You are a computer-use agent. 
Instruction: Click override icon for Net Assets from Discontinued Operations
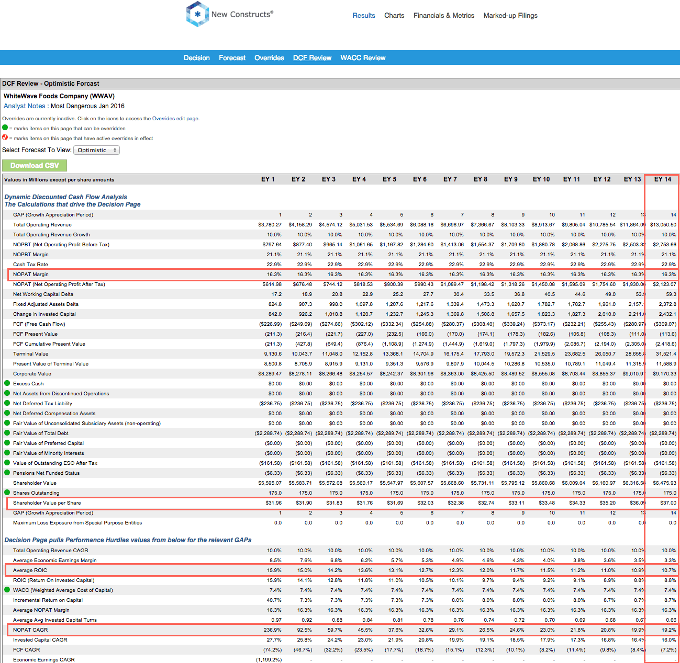[7, 393]
